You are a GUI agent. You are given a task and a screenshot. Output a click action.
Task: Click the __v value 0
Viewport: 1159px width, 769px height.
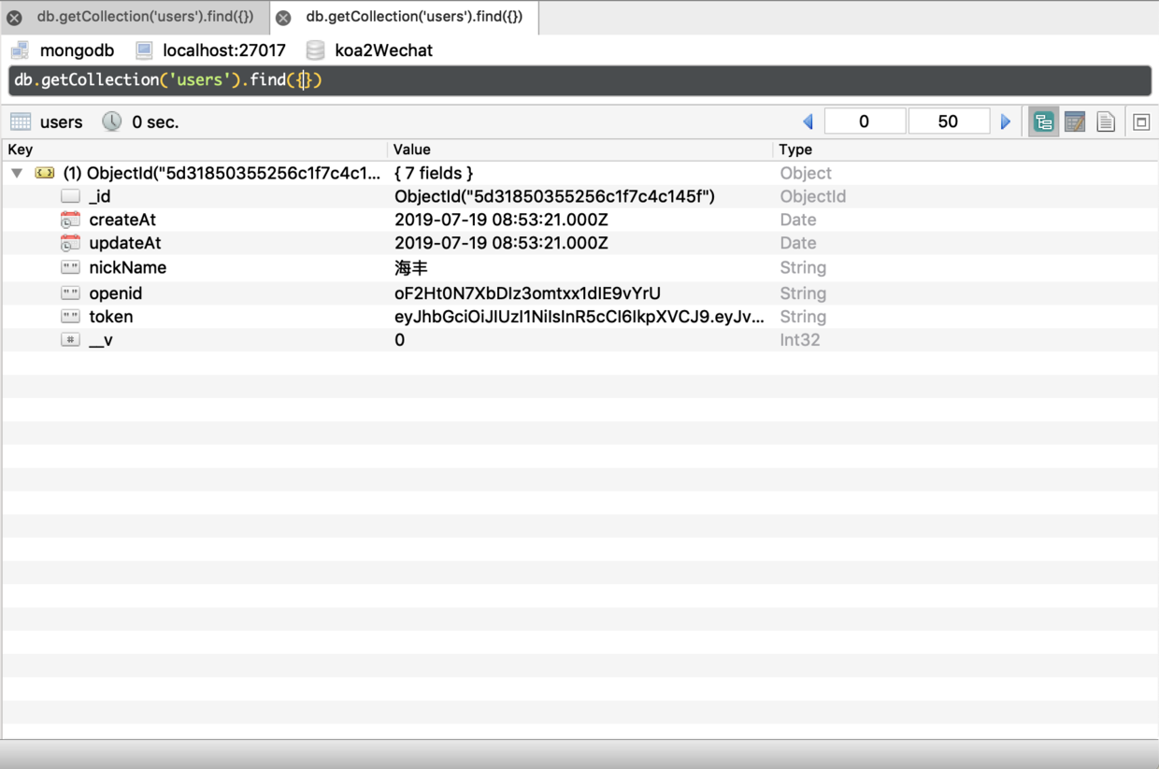click(x=400, y=340)
